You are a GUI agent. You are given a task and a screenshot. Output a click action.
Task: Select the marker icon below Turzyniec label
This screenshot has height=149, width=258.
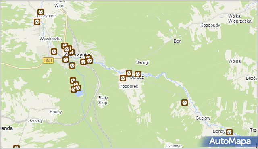click(x=37, y=22)
